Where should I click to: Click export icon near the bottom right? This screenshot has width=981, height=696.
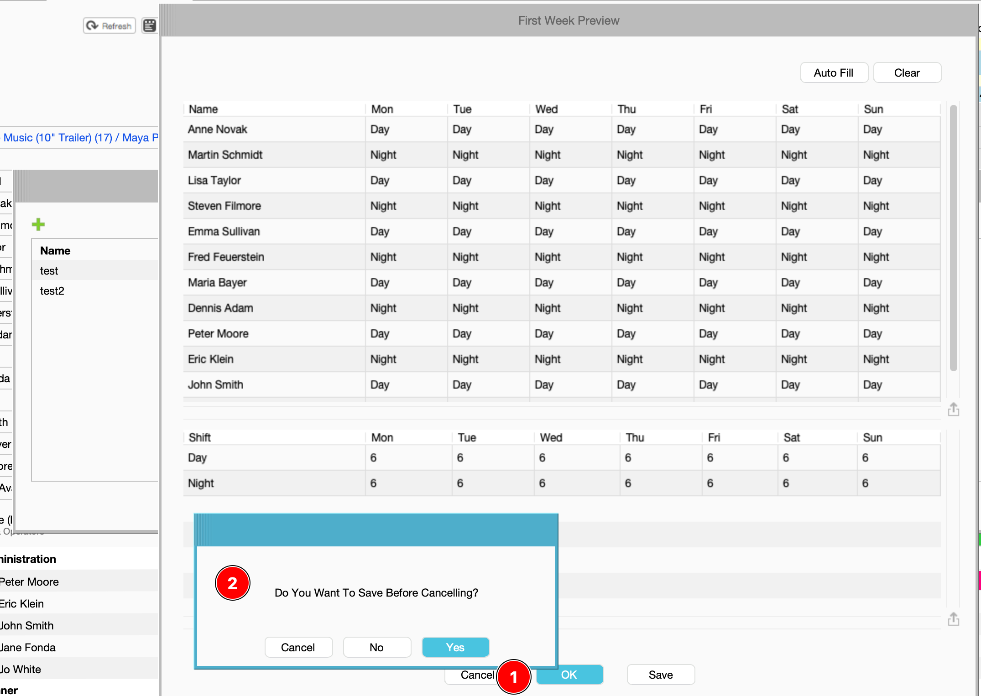tap(953, 619)
